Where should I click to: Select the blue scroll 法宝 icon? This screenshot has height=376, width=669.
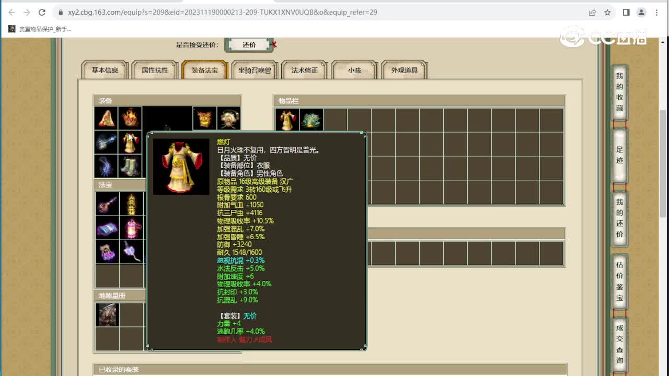pyautogui.click(x=107, y=228)
